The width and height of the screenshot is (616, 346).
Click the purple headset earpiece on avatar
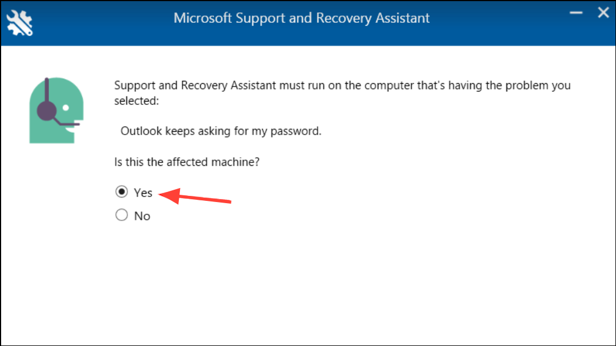click(x=47, y=110)
